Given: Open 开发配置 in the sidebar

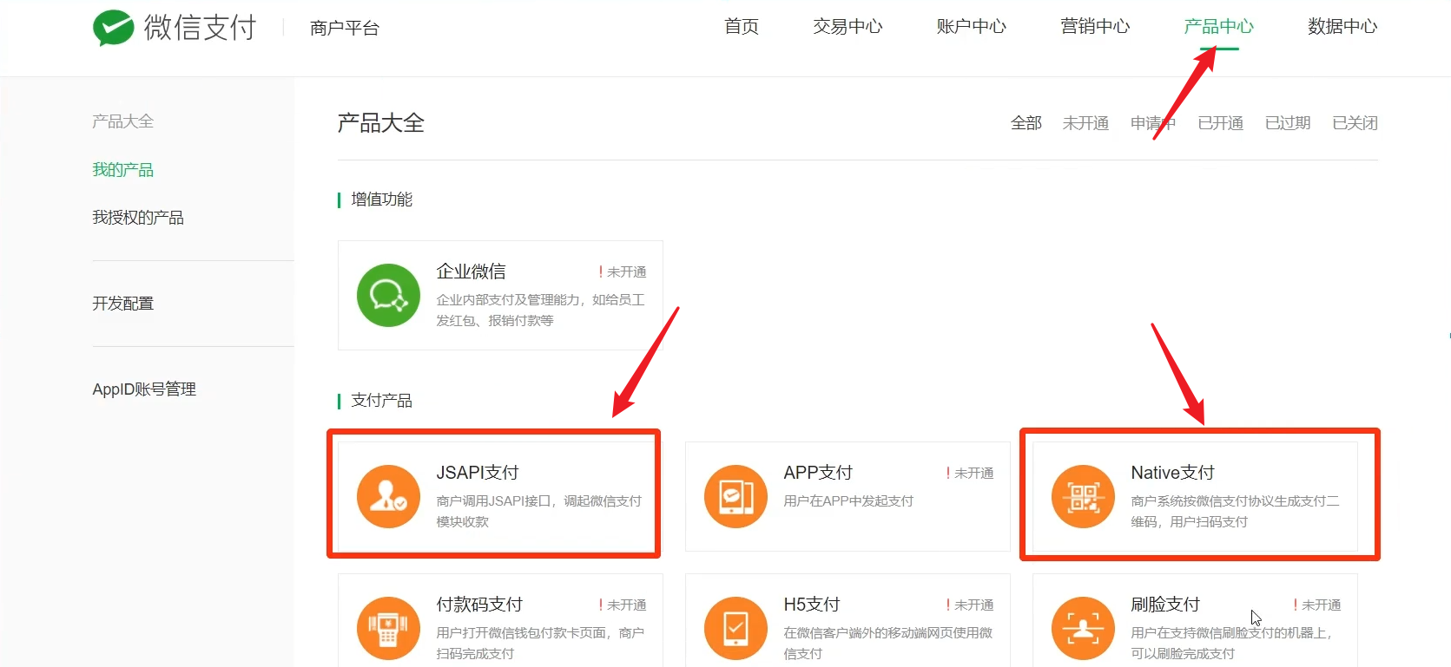Looking at the screenshot, I should coord(122,304).
